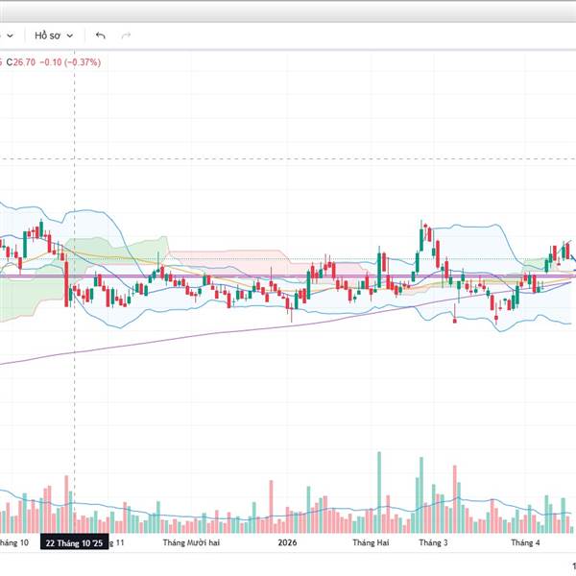Click the tall green volume bar above Tháng Hai
This screenshot has width=576, height=576.
point(382,490)
